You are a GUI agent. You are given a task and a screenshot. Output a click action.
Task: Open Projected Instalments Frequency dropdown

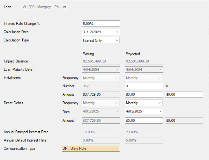[144, 78]
